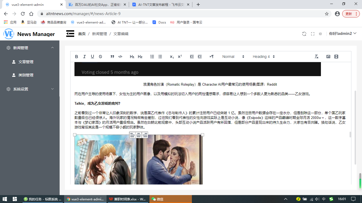
Task: Go to browser home page
Action: [31, 14]
